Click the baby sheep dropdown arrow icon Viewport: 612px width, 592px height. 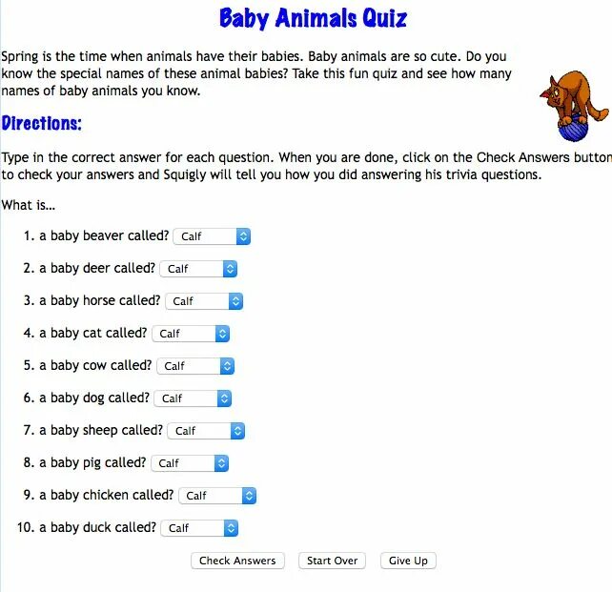pos(237,431)
